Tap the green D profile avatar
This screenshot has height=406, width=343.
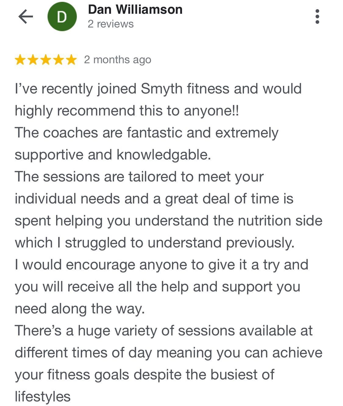point(62,17)
